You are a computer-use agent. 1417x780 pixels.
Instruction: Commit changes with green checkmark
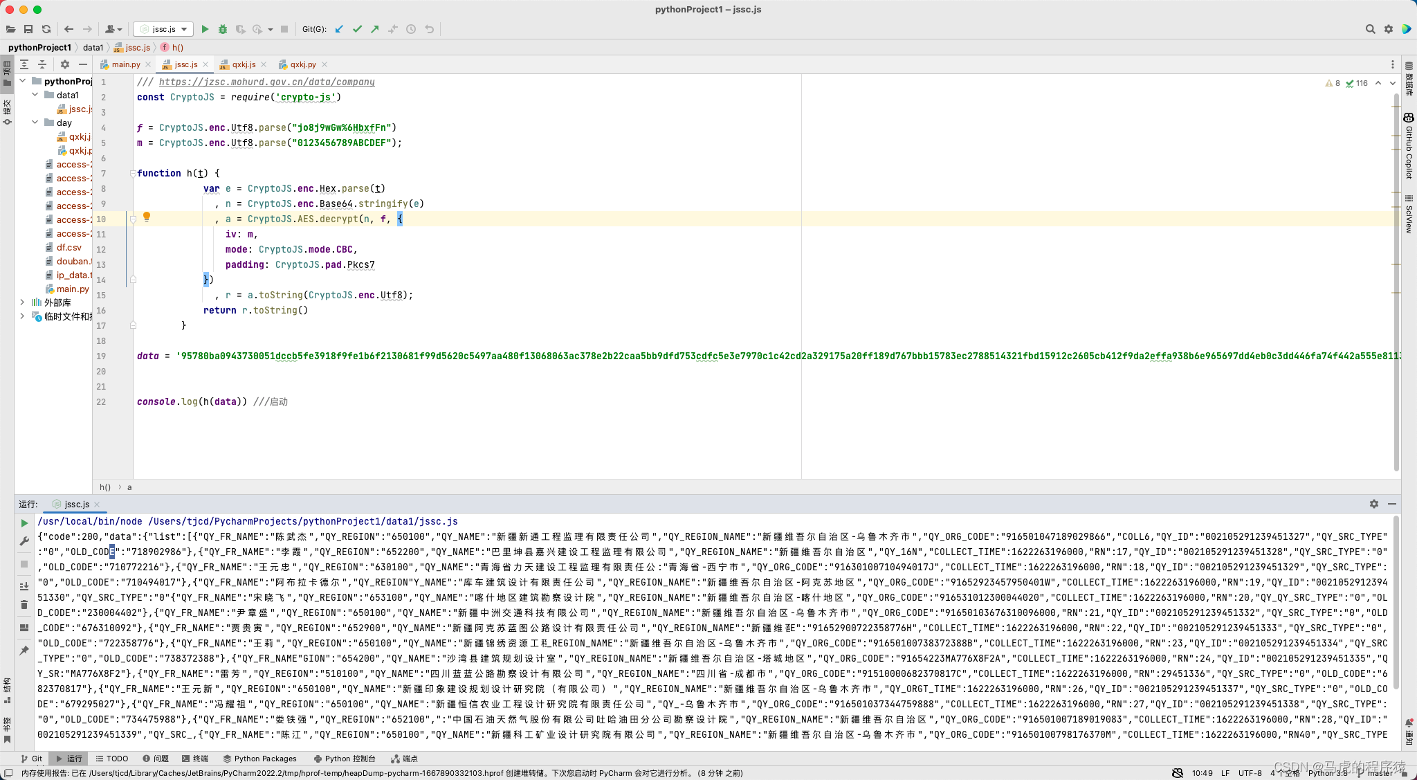(357, 29)
